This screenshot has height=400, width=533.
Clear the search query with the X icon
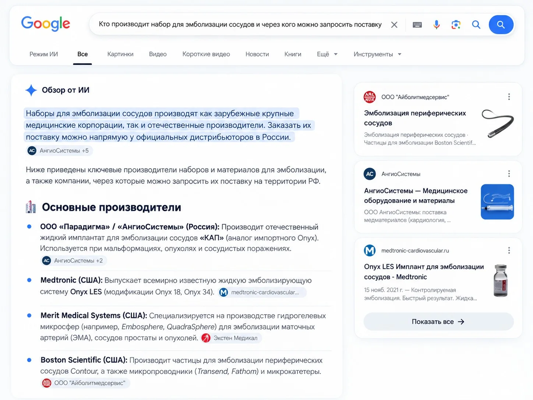point(394,25)
